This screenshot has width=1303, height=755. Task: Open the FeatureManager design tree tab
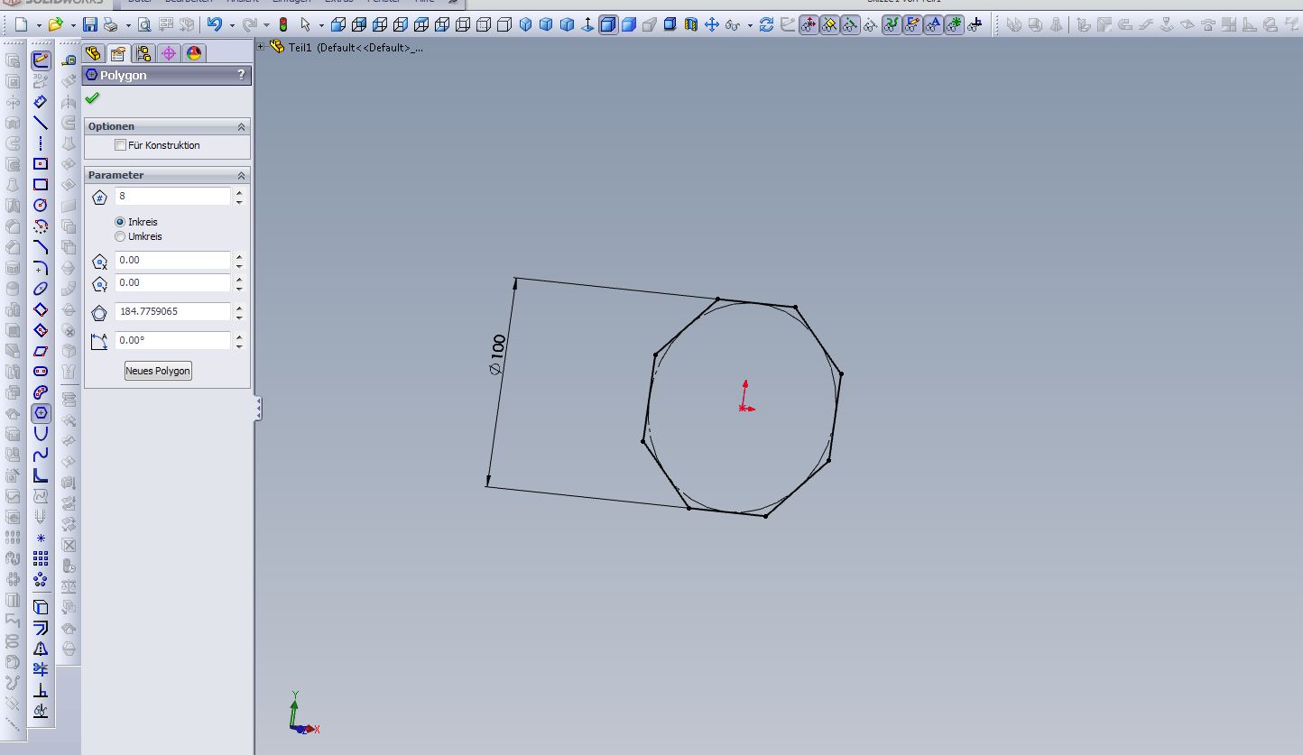tap(93, 53)
